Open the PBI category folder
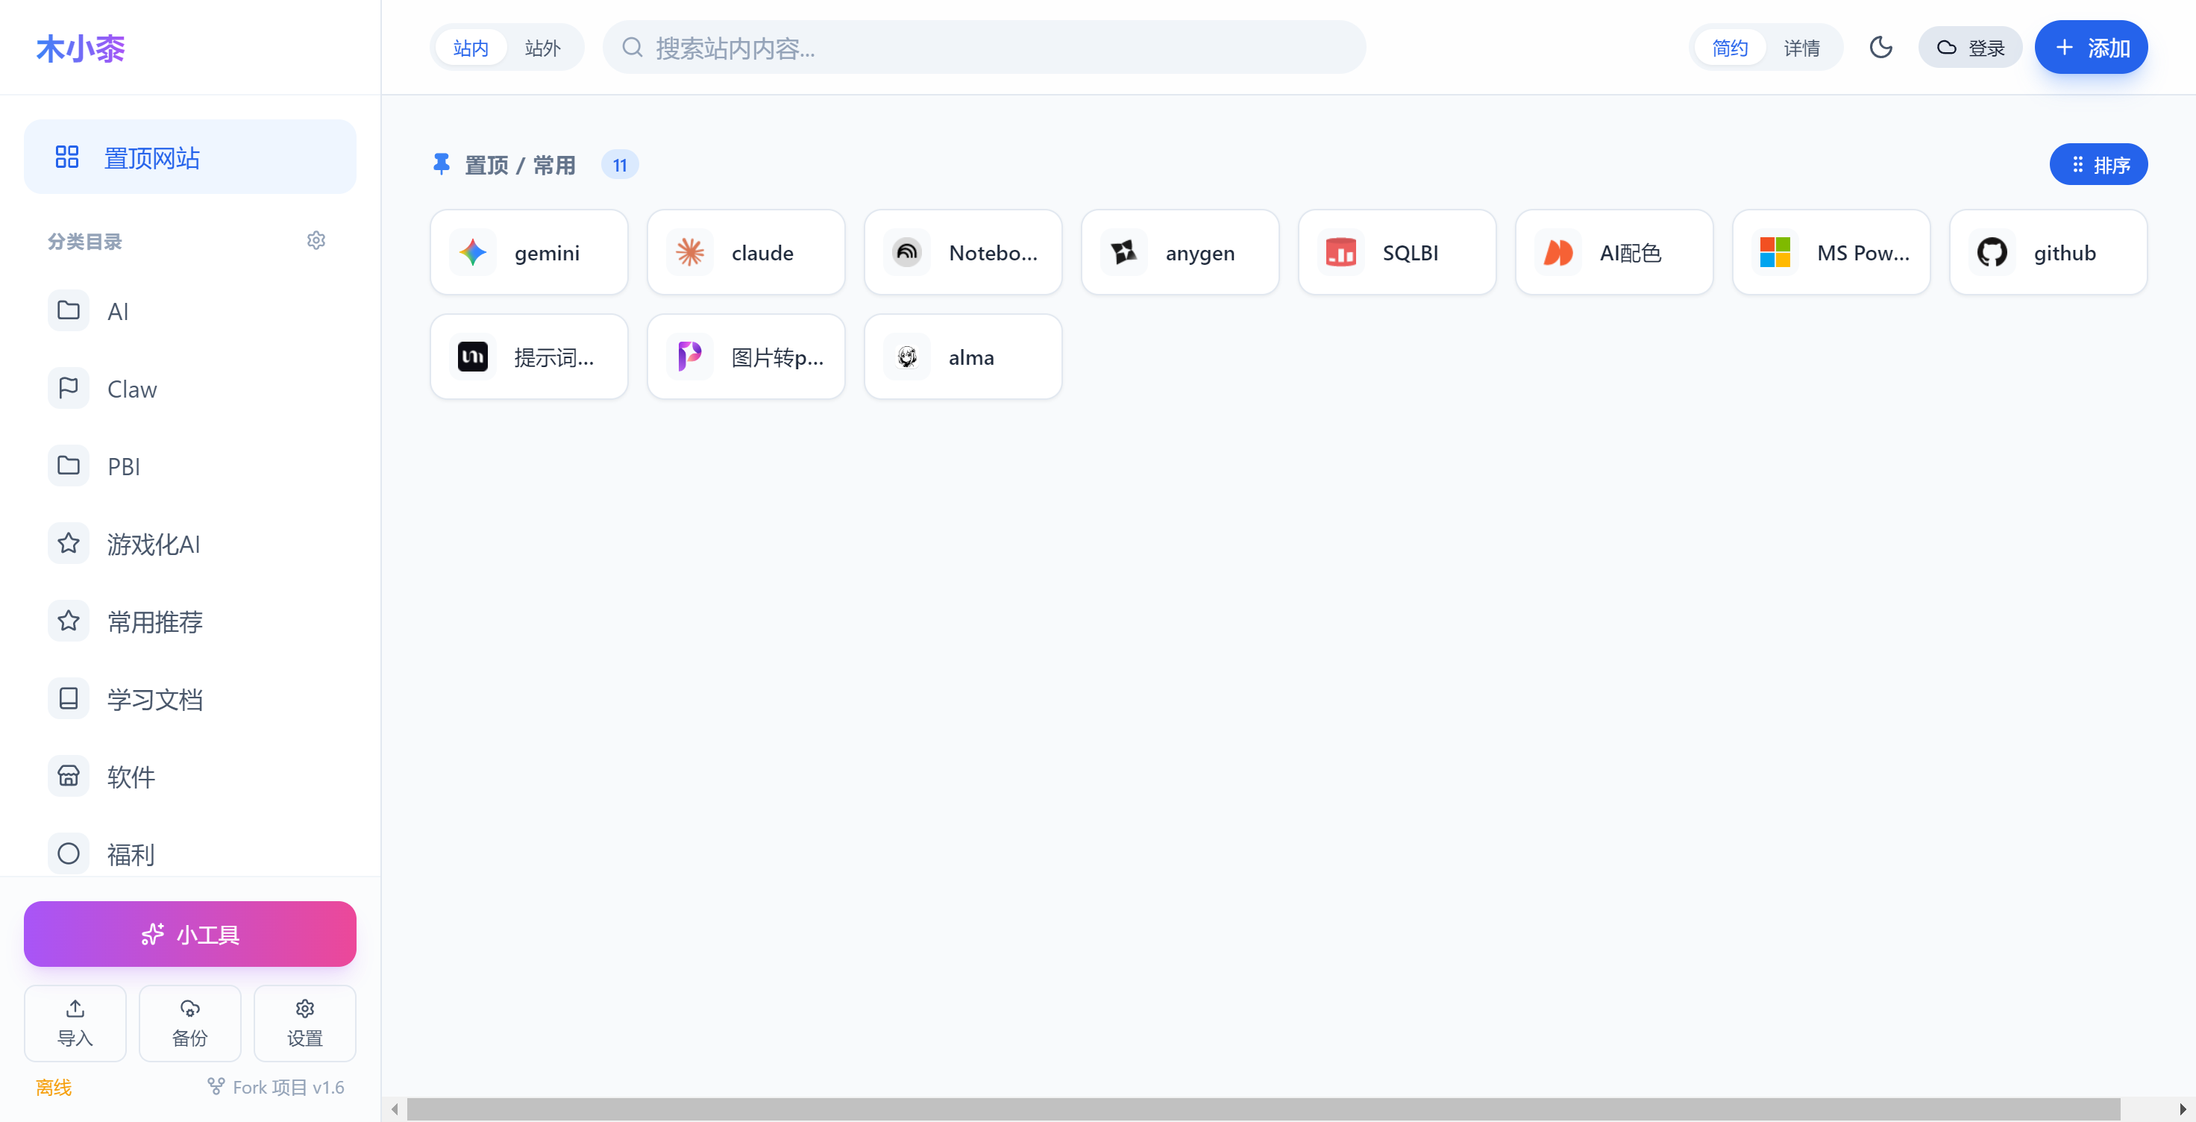This screenshot has width=2196, height=1122. 190,466
